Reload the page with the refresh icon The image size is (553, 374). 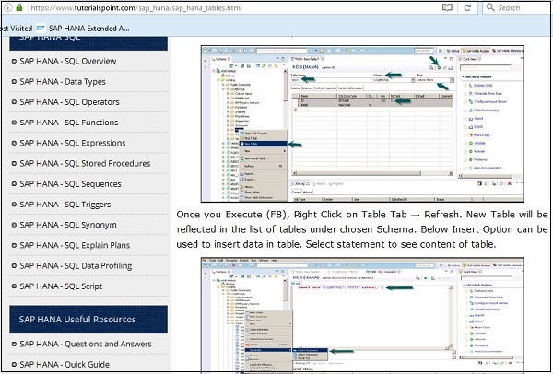[x=465, y=8]
